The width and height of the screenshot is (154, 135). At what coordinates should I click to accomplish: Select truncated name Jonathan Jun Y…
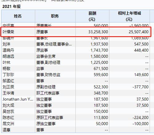pyautogui.click(x=18, y=99)
